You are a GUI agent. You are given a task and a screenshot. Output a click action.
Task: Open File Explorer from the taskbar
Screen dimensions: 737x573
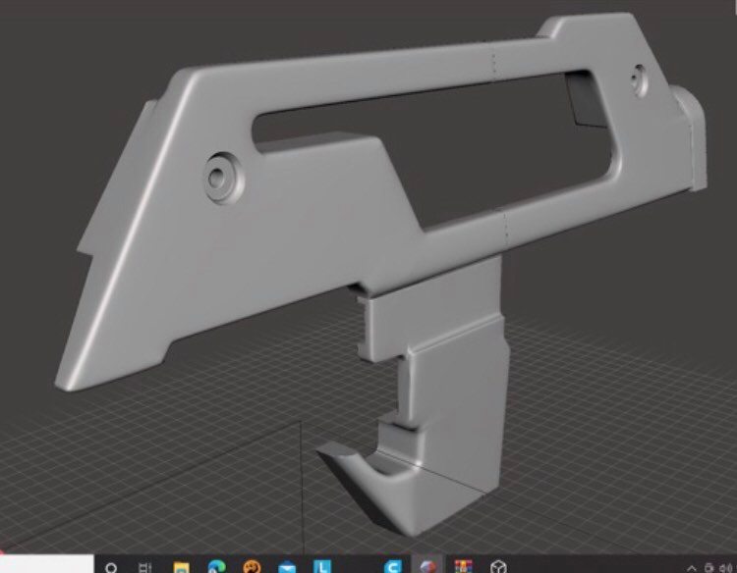click(181, 565)
